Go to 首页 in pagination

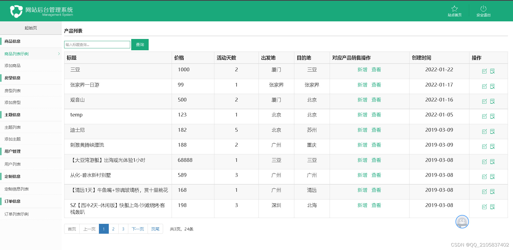tap(72, 229)
